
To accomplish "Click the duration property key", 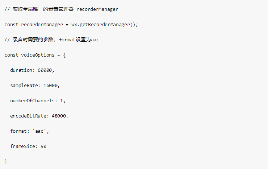I will point(21,70).
